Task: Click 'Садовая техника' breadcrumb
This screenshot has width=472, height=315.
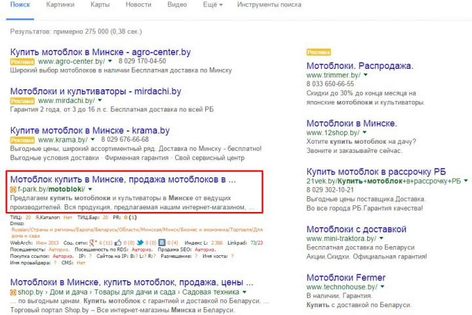Action: (210, 292)
